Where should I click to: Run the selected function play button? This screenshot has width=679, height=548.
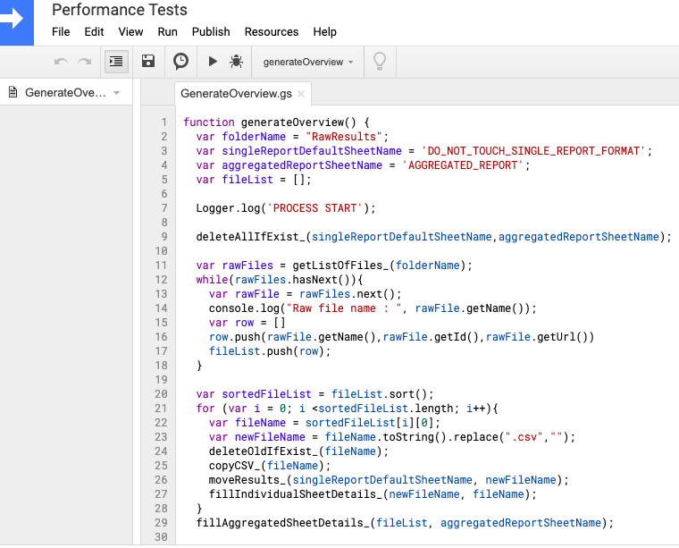point(213,62)
